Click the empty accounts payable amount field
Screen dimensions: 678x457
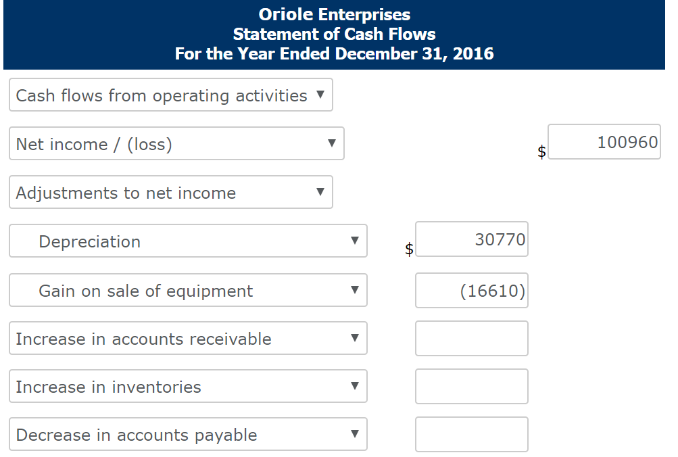pos(471,434)
